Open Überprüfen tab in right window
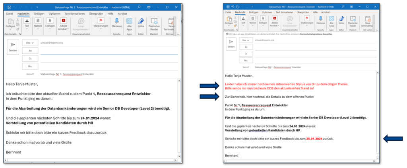This screenshot has width=407, height=168. click(x=304, y=12)
